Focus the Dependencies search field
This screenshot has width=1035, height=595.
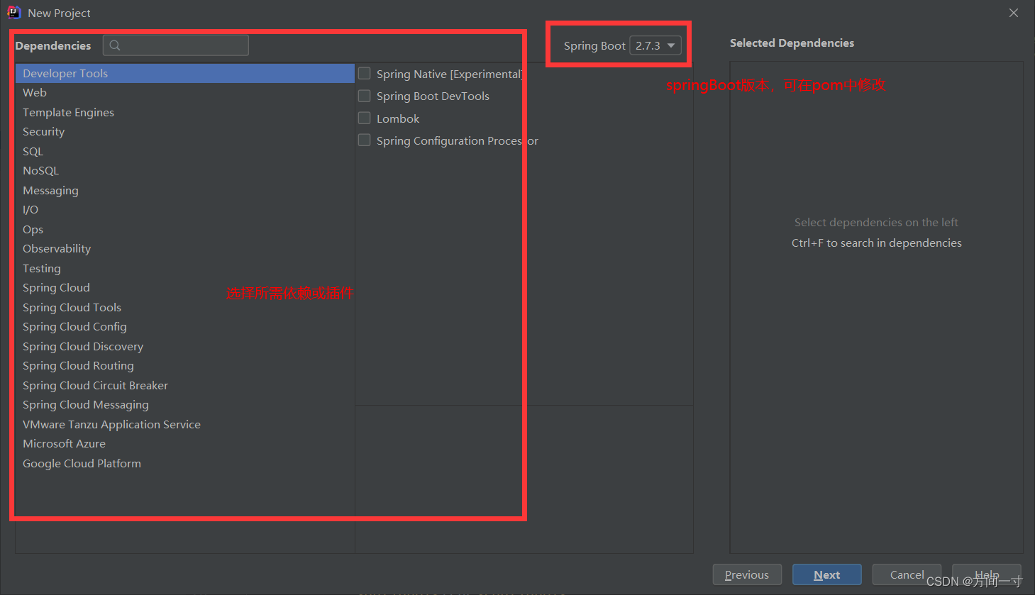[x=176, y=45]
